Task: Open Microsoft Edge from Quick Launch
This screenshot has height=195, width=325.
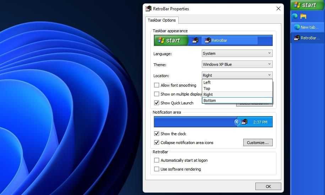Action: pos(294,16)
